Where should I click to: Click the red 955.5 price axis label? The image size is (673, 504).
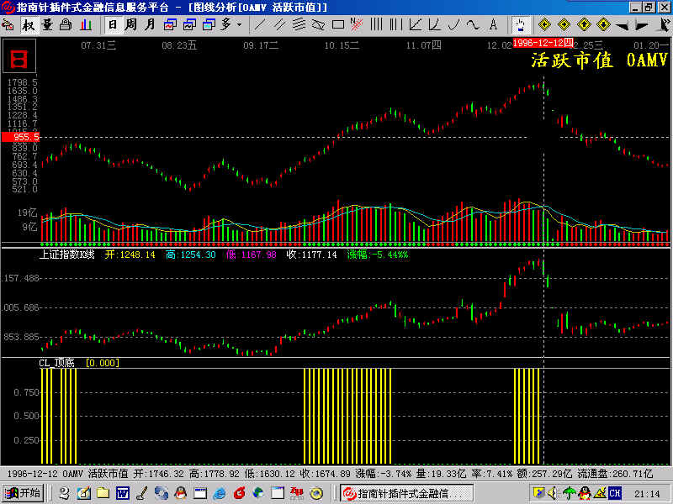(20, 137)
